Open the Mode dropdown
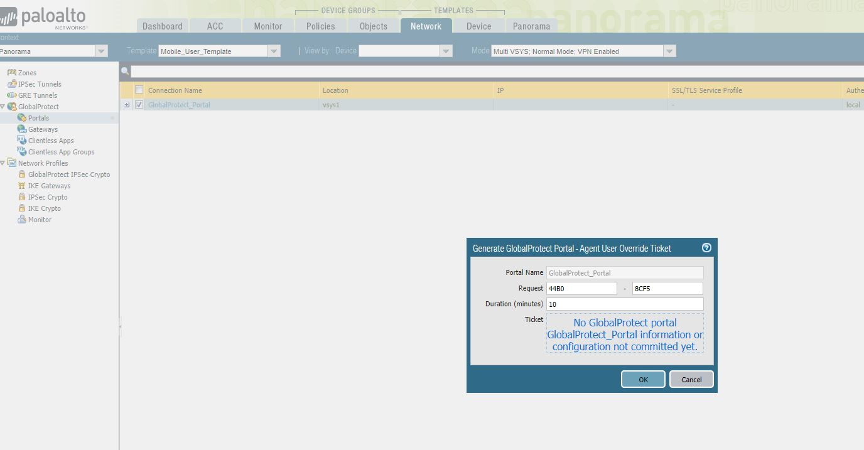 click(669, 51)
